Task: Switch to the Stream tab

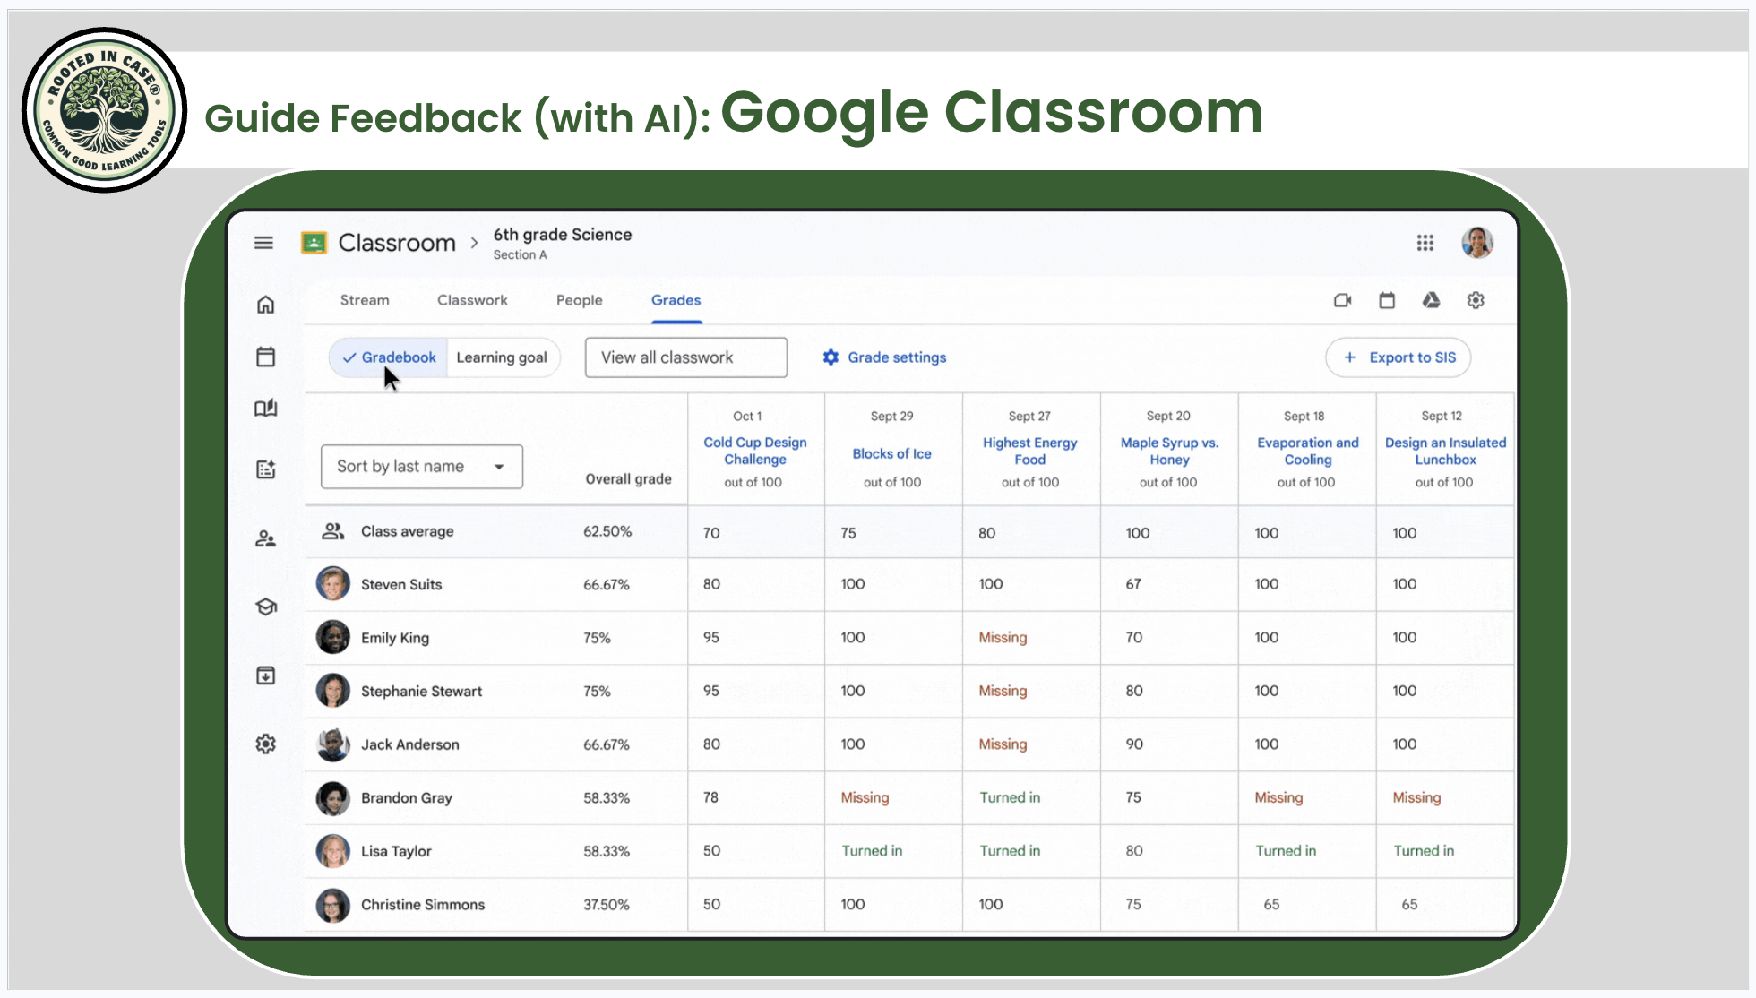Action: pyautogui.click(x=365, y=300)
